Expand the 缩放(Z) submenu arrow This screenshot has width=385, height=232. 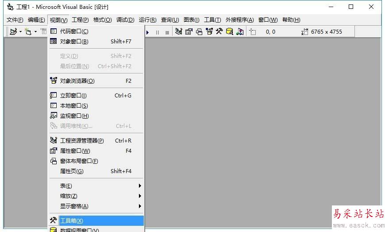click(140, 196)
